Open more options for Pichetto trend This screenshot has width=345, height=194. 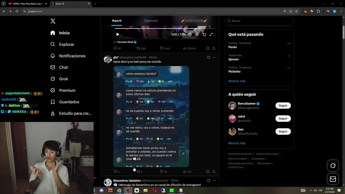coord(289,68)
